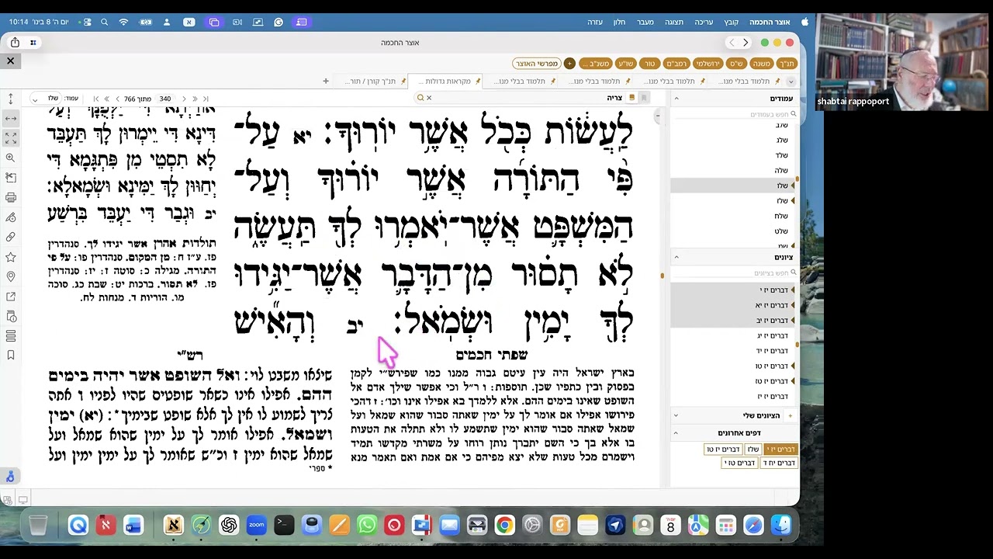Click the single-step next page arrow right of 340
Screen dimensions: 993x559
click(184, 99)
